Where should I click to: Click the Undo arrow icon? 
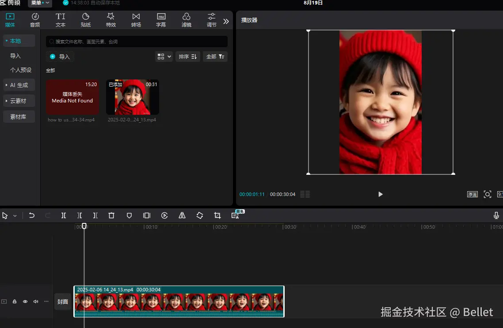32,215
